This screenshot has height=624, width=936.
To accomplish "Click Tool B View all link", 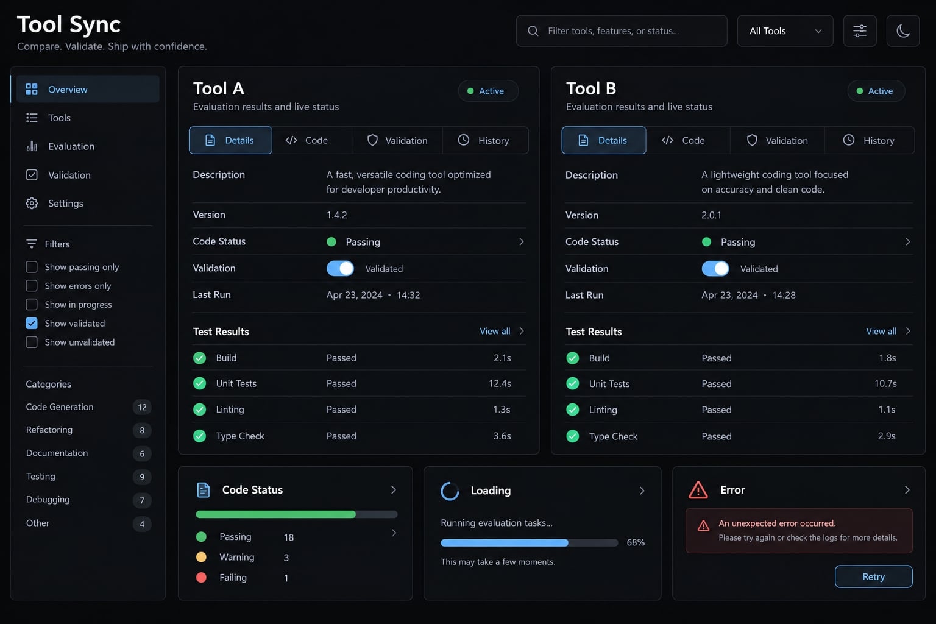I will (881, 331).
